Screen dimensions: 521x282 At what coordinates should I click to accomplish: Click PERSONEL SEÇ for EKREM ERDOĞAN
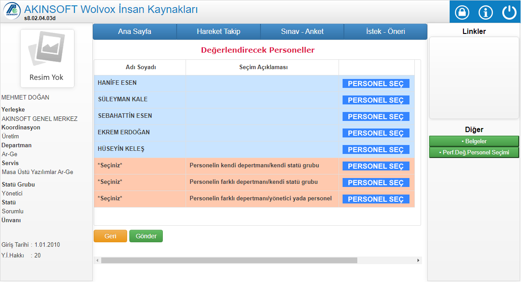pos(376,133)
